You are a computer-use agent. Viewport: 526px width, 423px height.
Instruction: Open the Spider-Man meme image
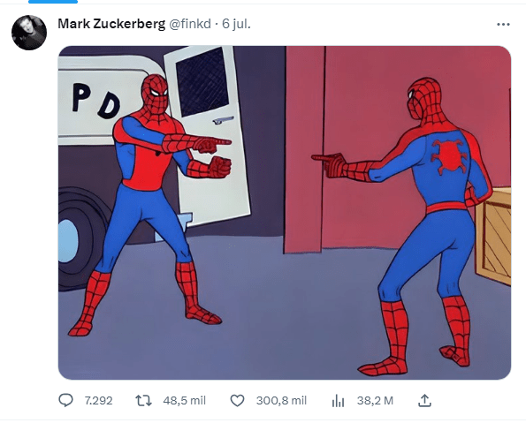click(x=285, y=213)
